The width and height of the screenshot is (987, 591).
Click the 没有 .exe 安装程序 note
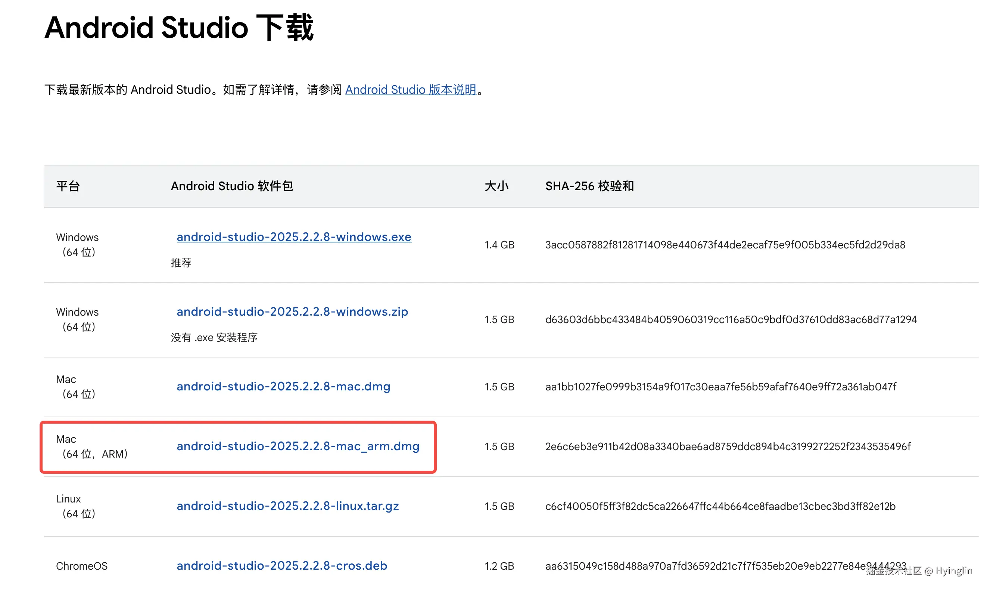click(x=214, y=337)
